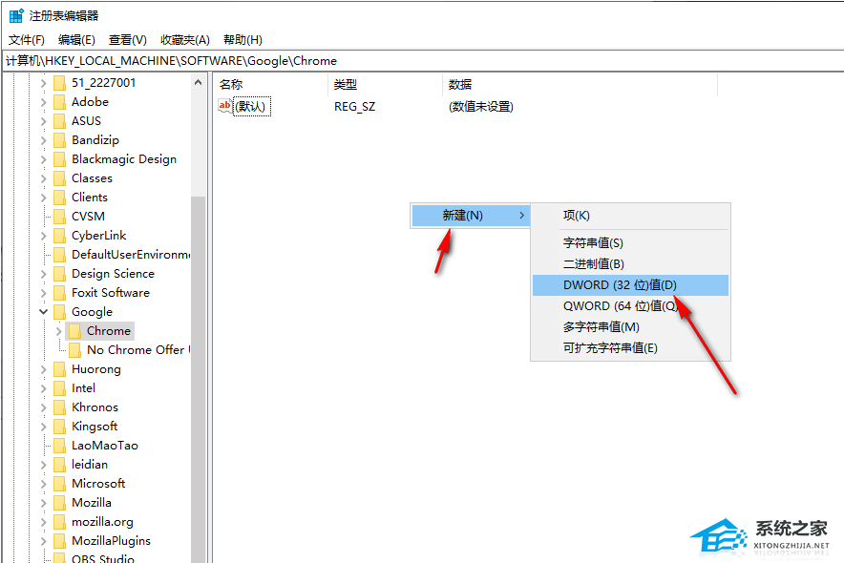
Task: Click the REG_SZ type cell
Action: 355,107
